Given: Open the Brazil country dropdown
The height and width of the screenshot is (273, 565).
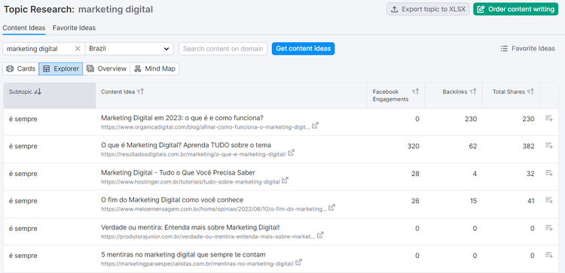Looking at the screenshot, I should tap(130, 49).
